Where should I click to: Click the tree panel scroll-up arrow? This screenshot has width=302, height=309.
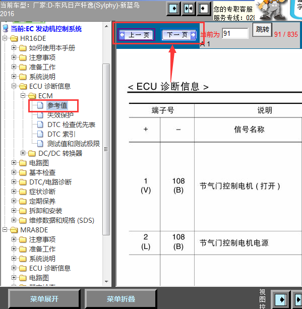point(106,26)
